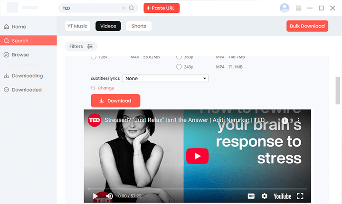Image resolution: width=342 pixels, height=204 pixels.
Task: Open the video's three-dot more menu
Action: 298,120
